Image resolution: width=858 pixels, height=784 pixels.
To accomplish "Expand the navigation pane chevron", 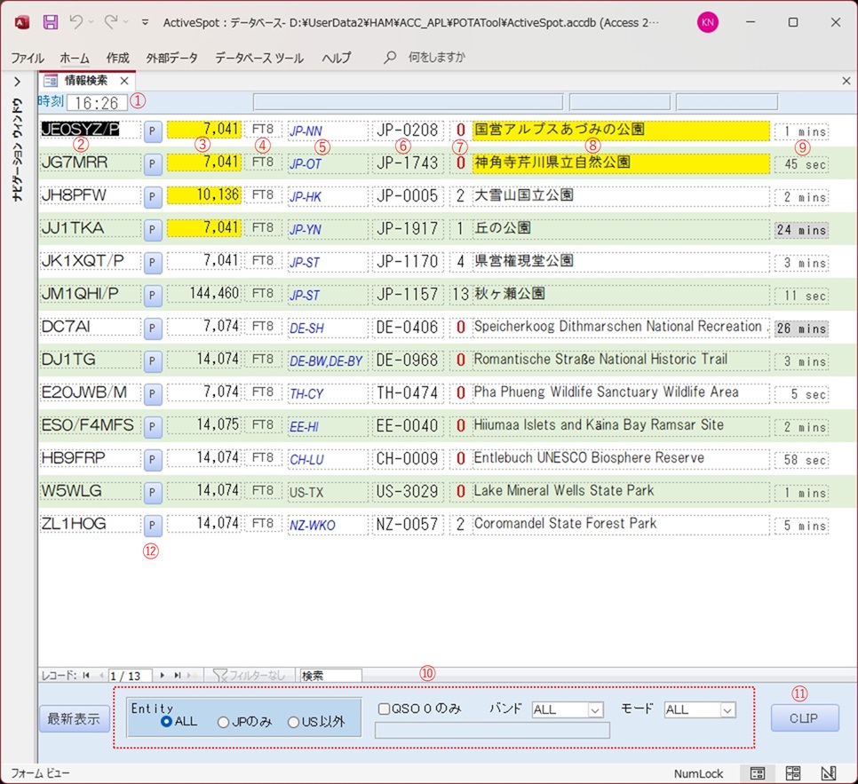I will point(17,82).
